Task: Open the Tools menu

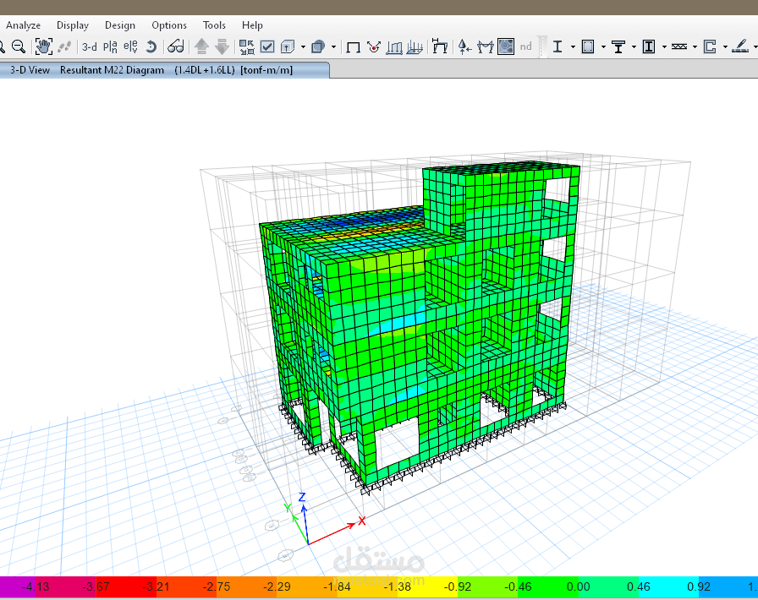Action: [x=214, y=25]
